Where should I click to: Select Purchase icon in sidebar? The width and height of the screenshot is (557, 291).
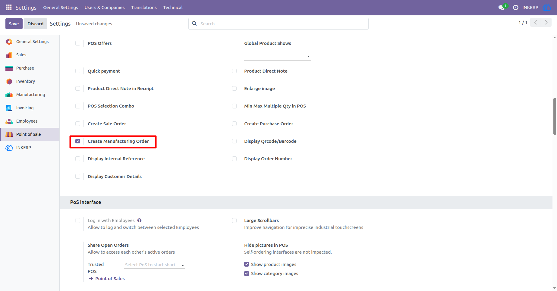pos(9,68)
